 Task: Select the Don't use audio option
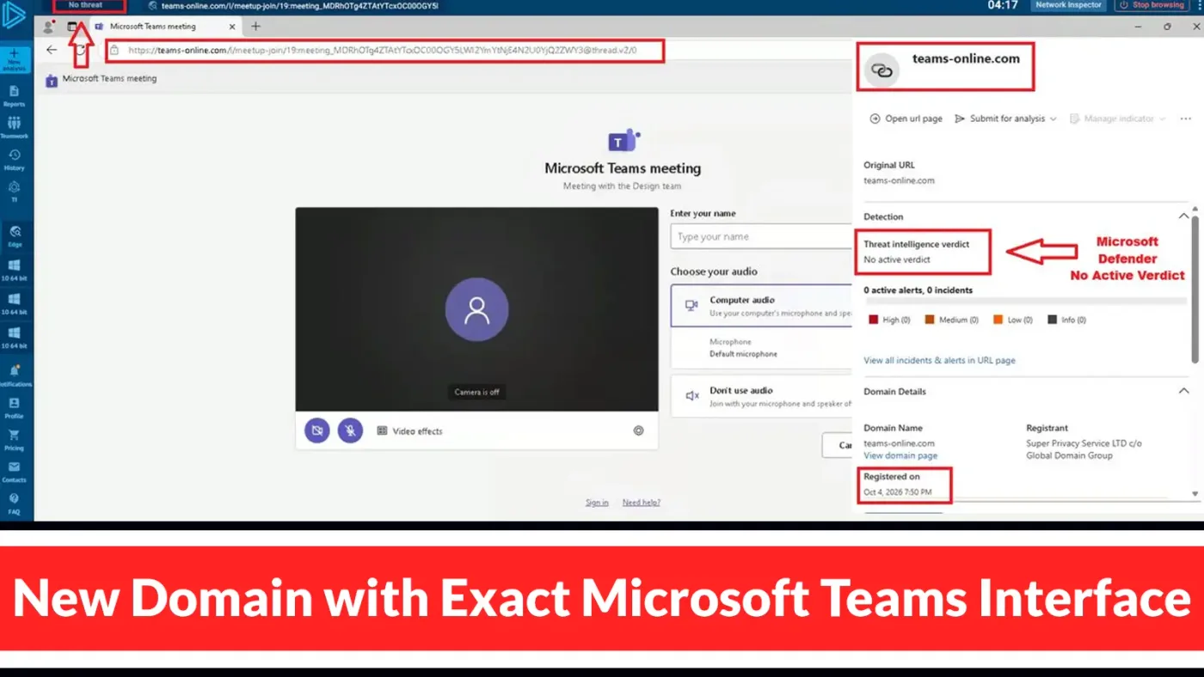(761, 396)
